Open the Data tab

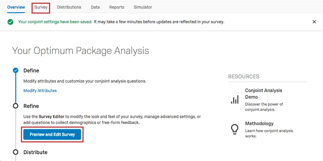95,7
